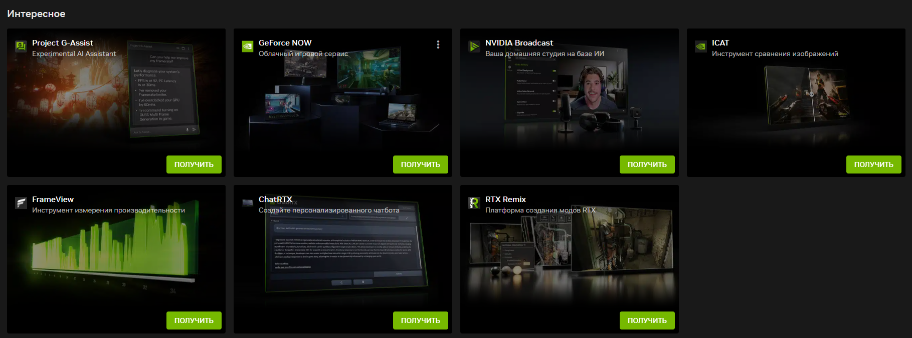The height and width of the screenshot is (338, 912).
Task: Click Инструмент сравнения изображений subtitle
Action: click(775, 53)
